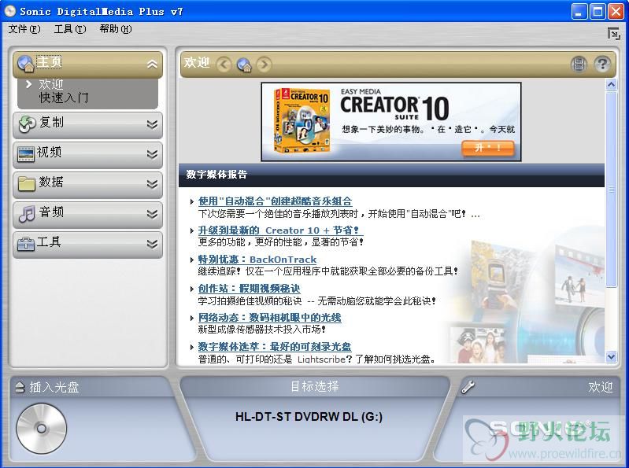629x468 pixels.
Task: Open the 特别优惠: BackOnTrack link
Action: coord(257,260)
